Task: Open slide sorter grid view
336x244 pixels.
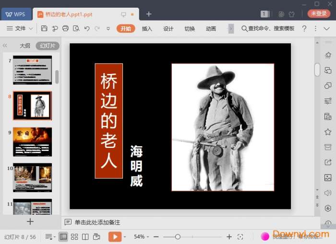Action: coord(74,237)
